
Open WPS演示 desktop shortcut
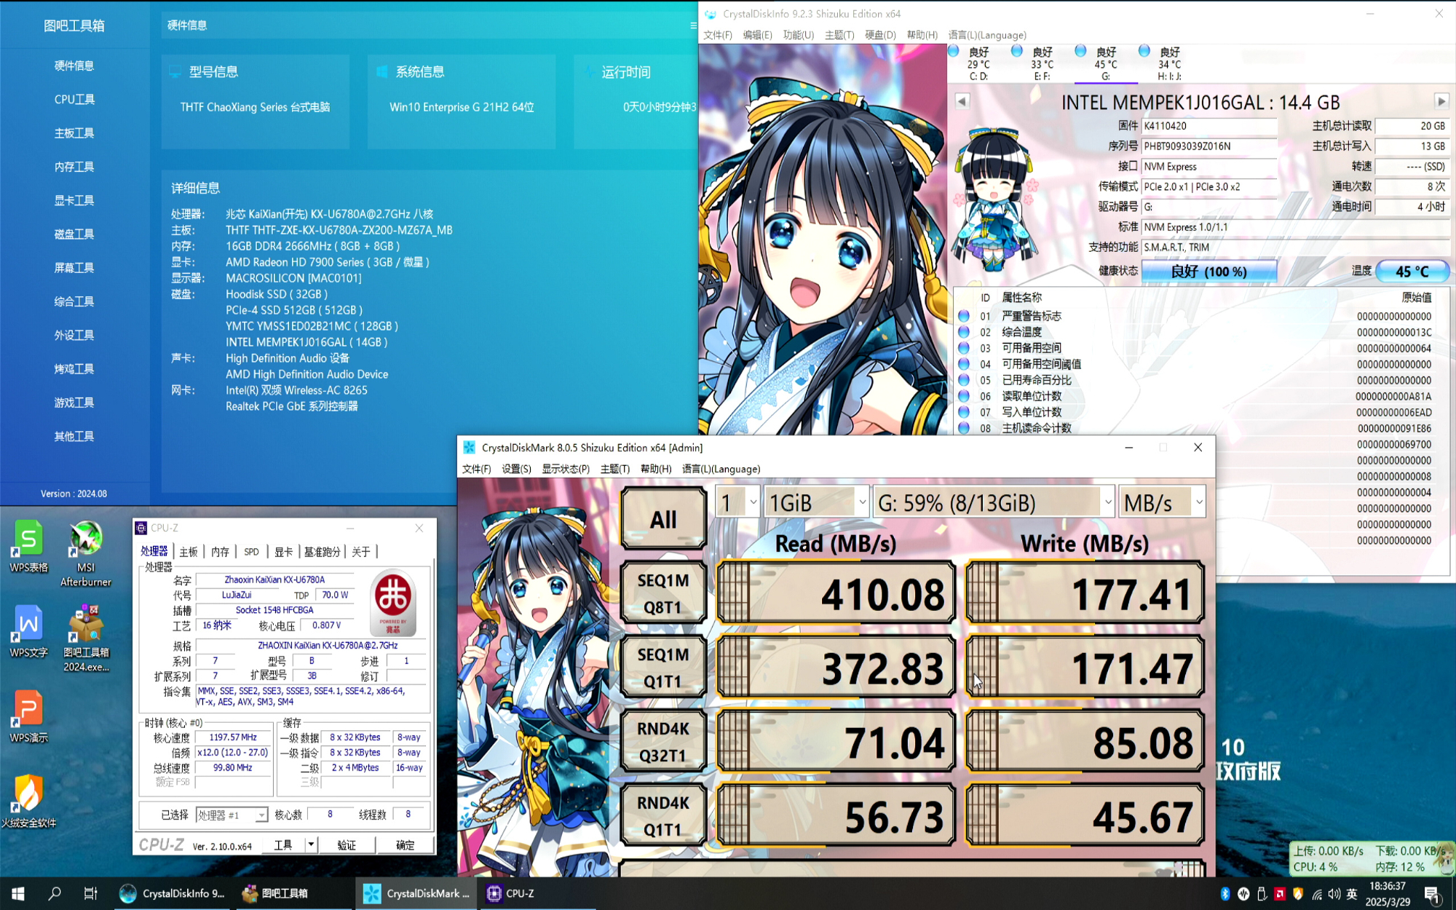pyautogui.click(x=28, y=717)
